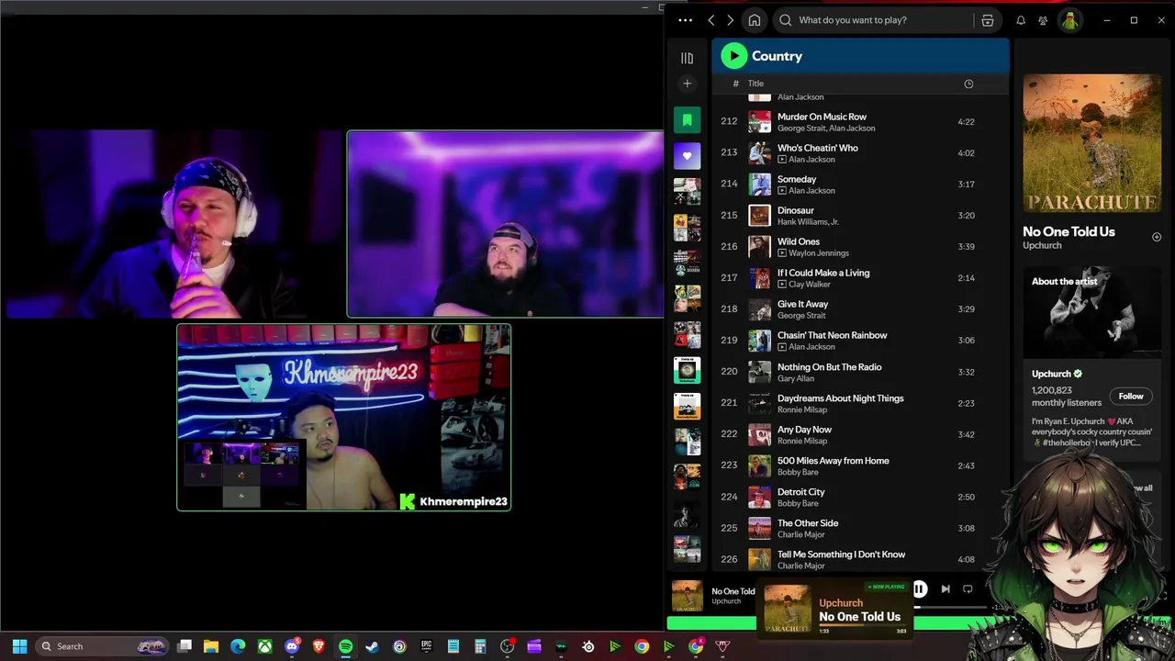
Task: Select track Murder On Music Row
Action: point(860,121)
